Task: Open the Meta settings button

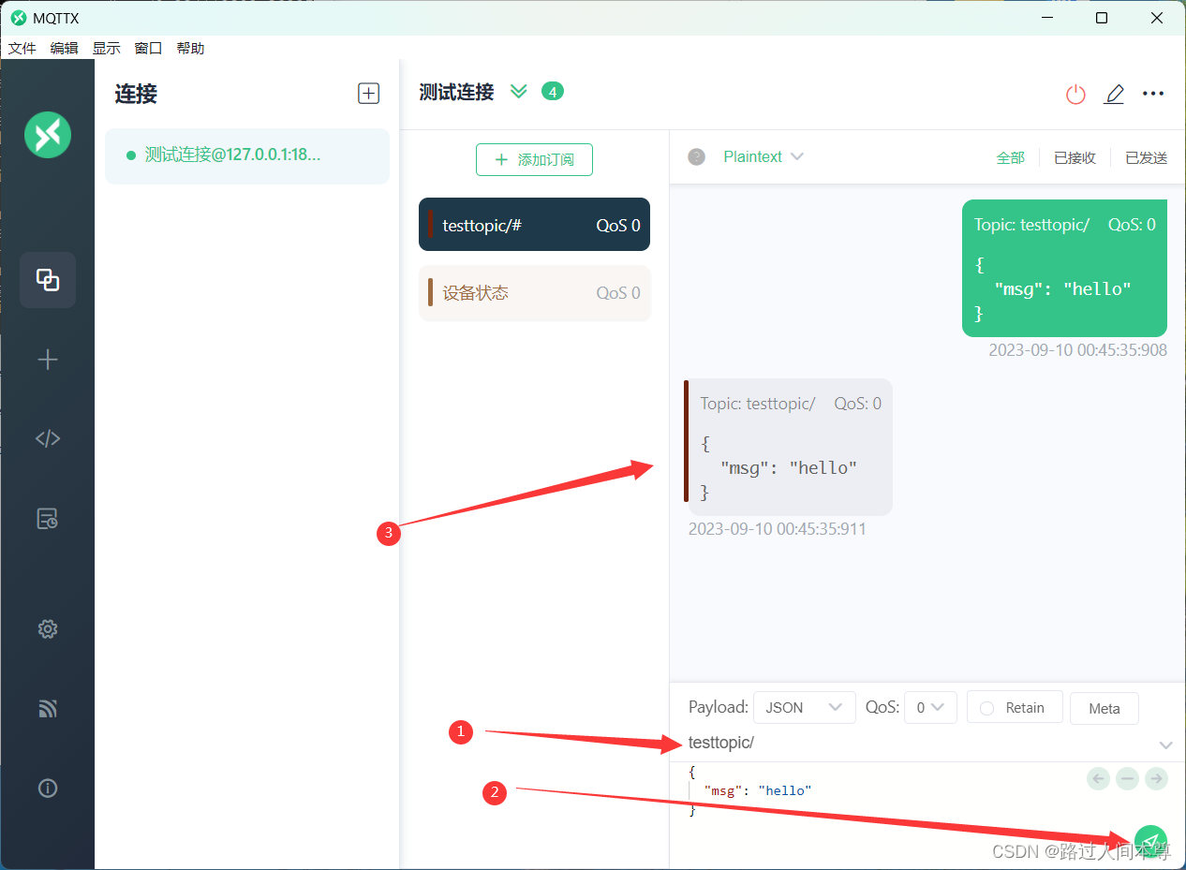Action: (x=1104, y=708)
